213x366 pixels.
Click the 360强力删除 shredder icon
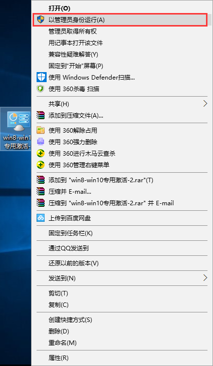(x=41, y=142)
